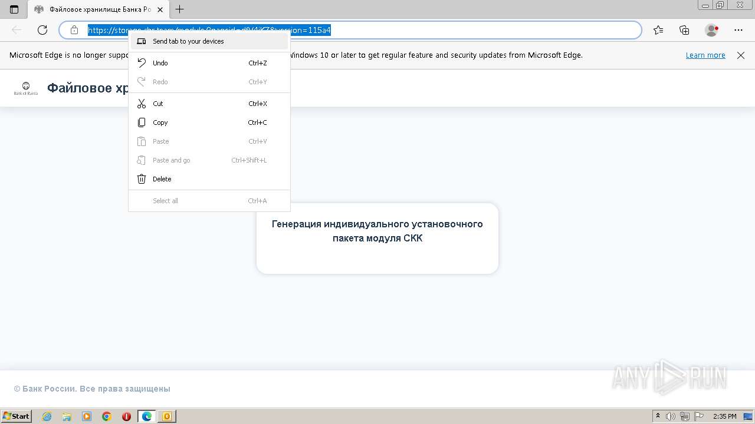755x424 pixels.
Task: Select Copy in context menu
Action: click(209, 122)
